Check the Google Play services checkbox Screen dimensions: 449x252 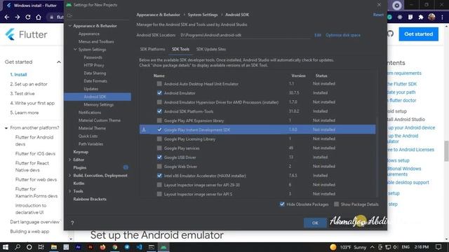[159, 148]
